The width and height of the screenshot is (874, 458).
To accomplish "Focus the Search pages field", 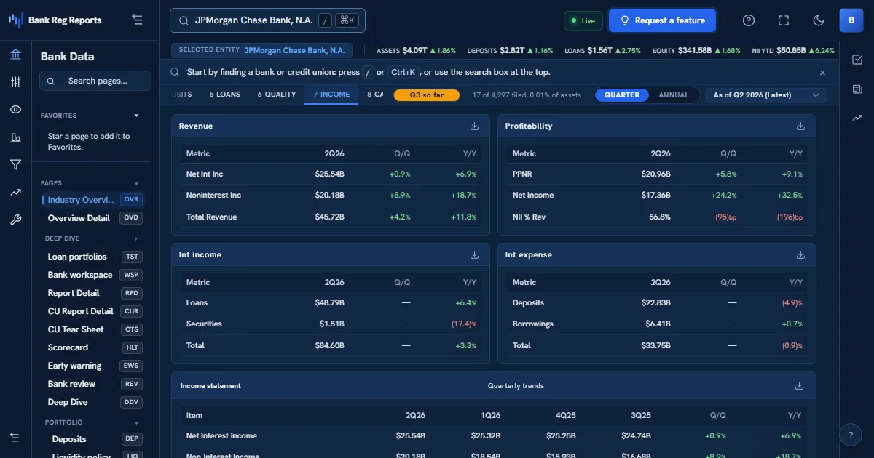I will coord(95,81).
